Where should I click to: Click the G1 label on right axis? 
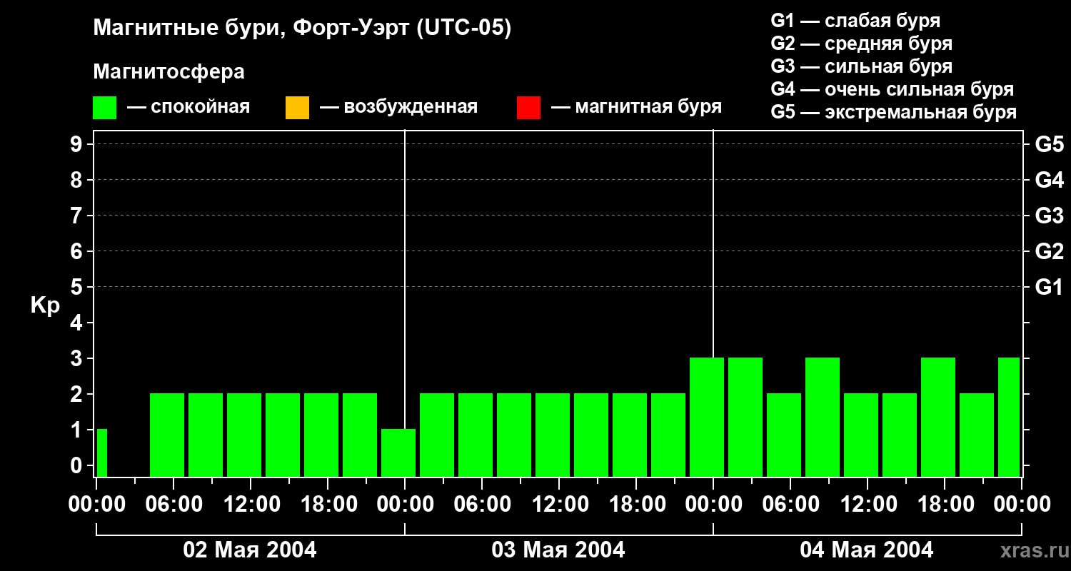[1050, 287]
